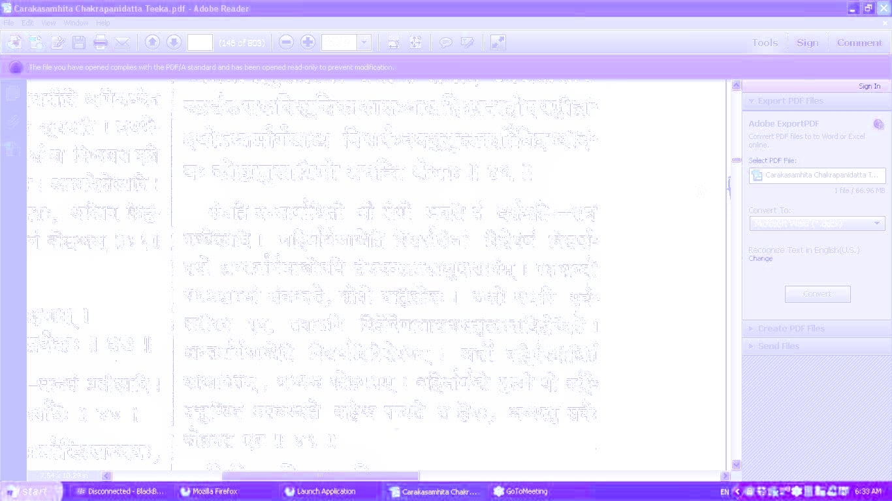Screen dimensions: 892x501
Task: Click the email envelope toolbar icon
Action: [x=121, y=43]
